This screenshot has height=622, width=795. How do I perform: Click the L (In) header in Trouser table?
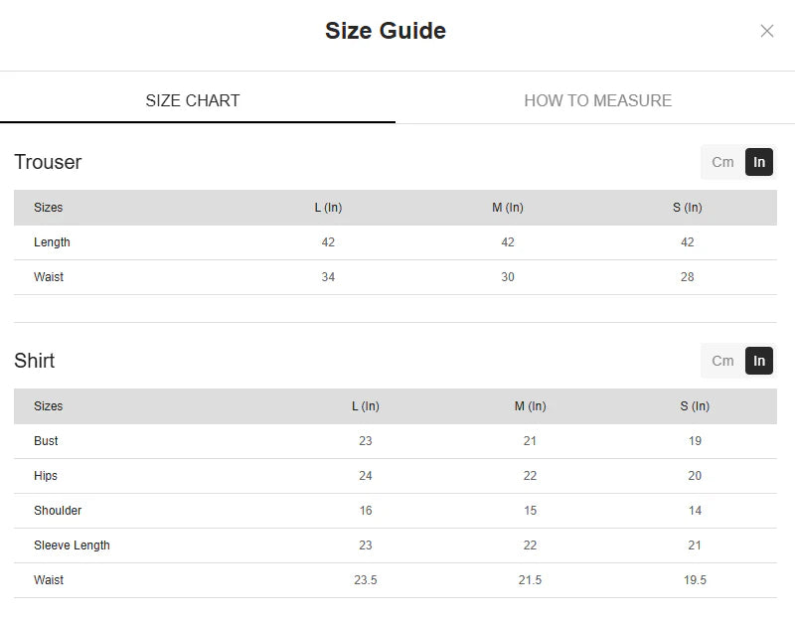pos(328,208)
